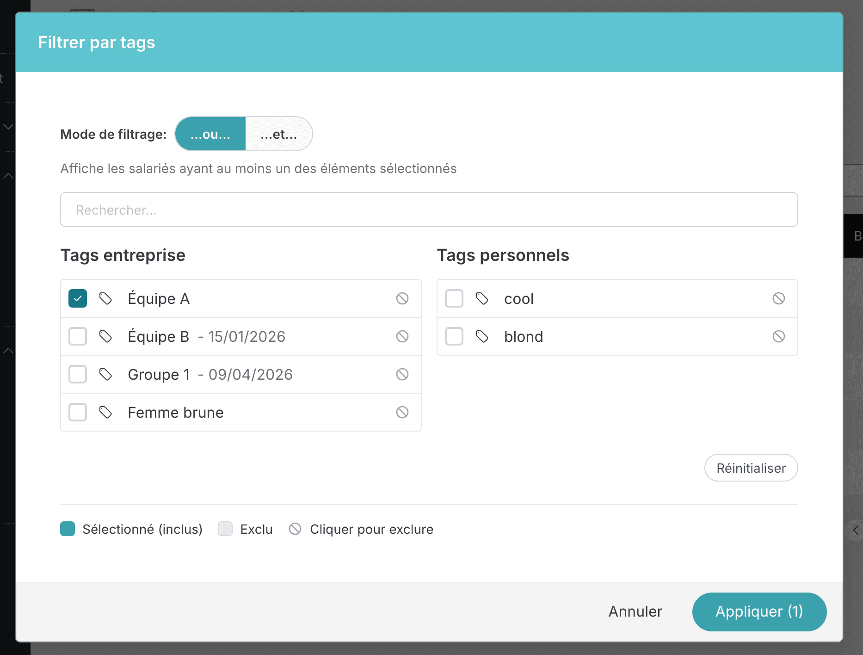Cancel with the Annuler button

point(635,612)
